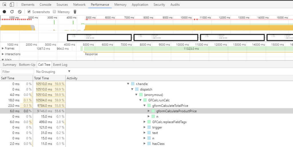The height and width of the screenshot is (147, 293).
Task: Collapse the GFCalc.runCalc node
Action: pos(140,100)
